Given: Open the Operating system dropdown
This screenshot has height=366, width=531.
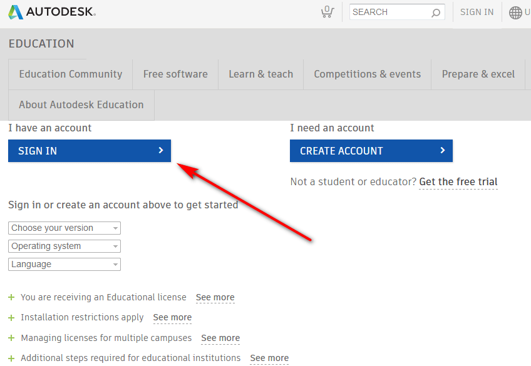Looking at the screenshot, I should tap(63, 246).
